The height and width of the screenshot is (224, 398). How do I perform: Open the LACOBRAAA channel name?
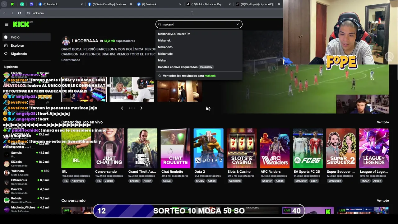pyautogui.click(x=85, y=41)
